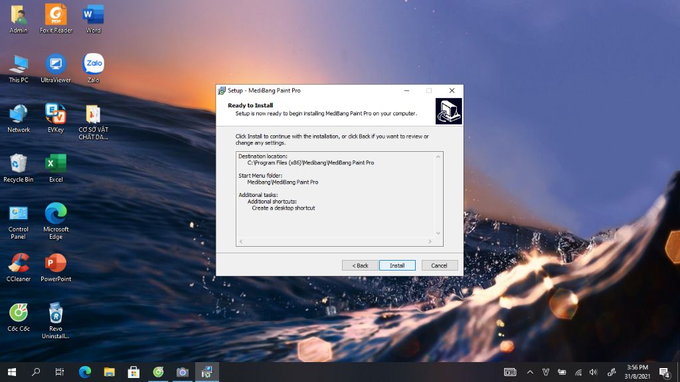Screen dimensions: 680x382
Task: Click the 'Destination location:' summary line
Action: click(263, 157)
